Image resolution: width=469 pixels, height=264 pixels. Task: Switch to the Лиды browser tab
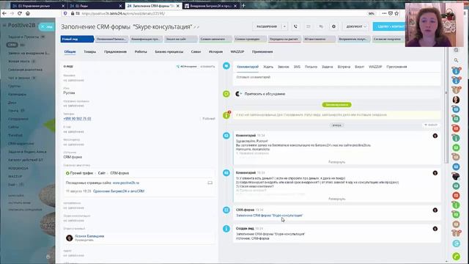(x=96, y=6)
